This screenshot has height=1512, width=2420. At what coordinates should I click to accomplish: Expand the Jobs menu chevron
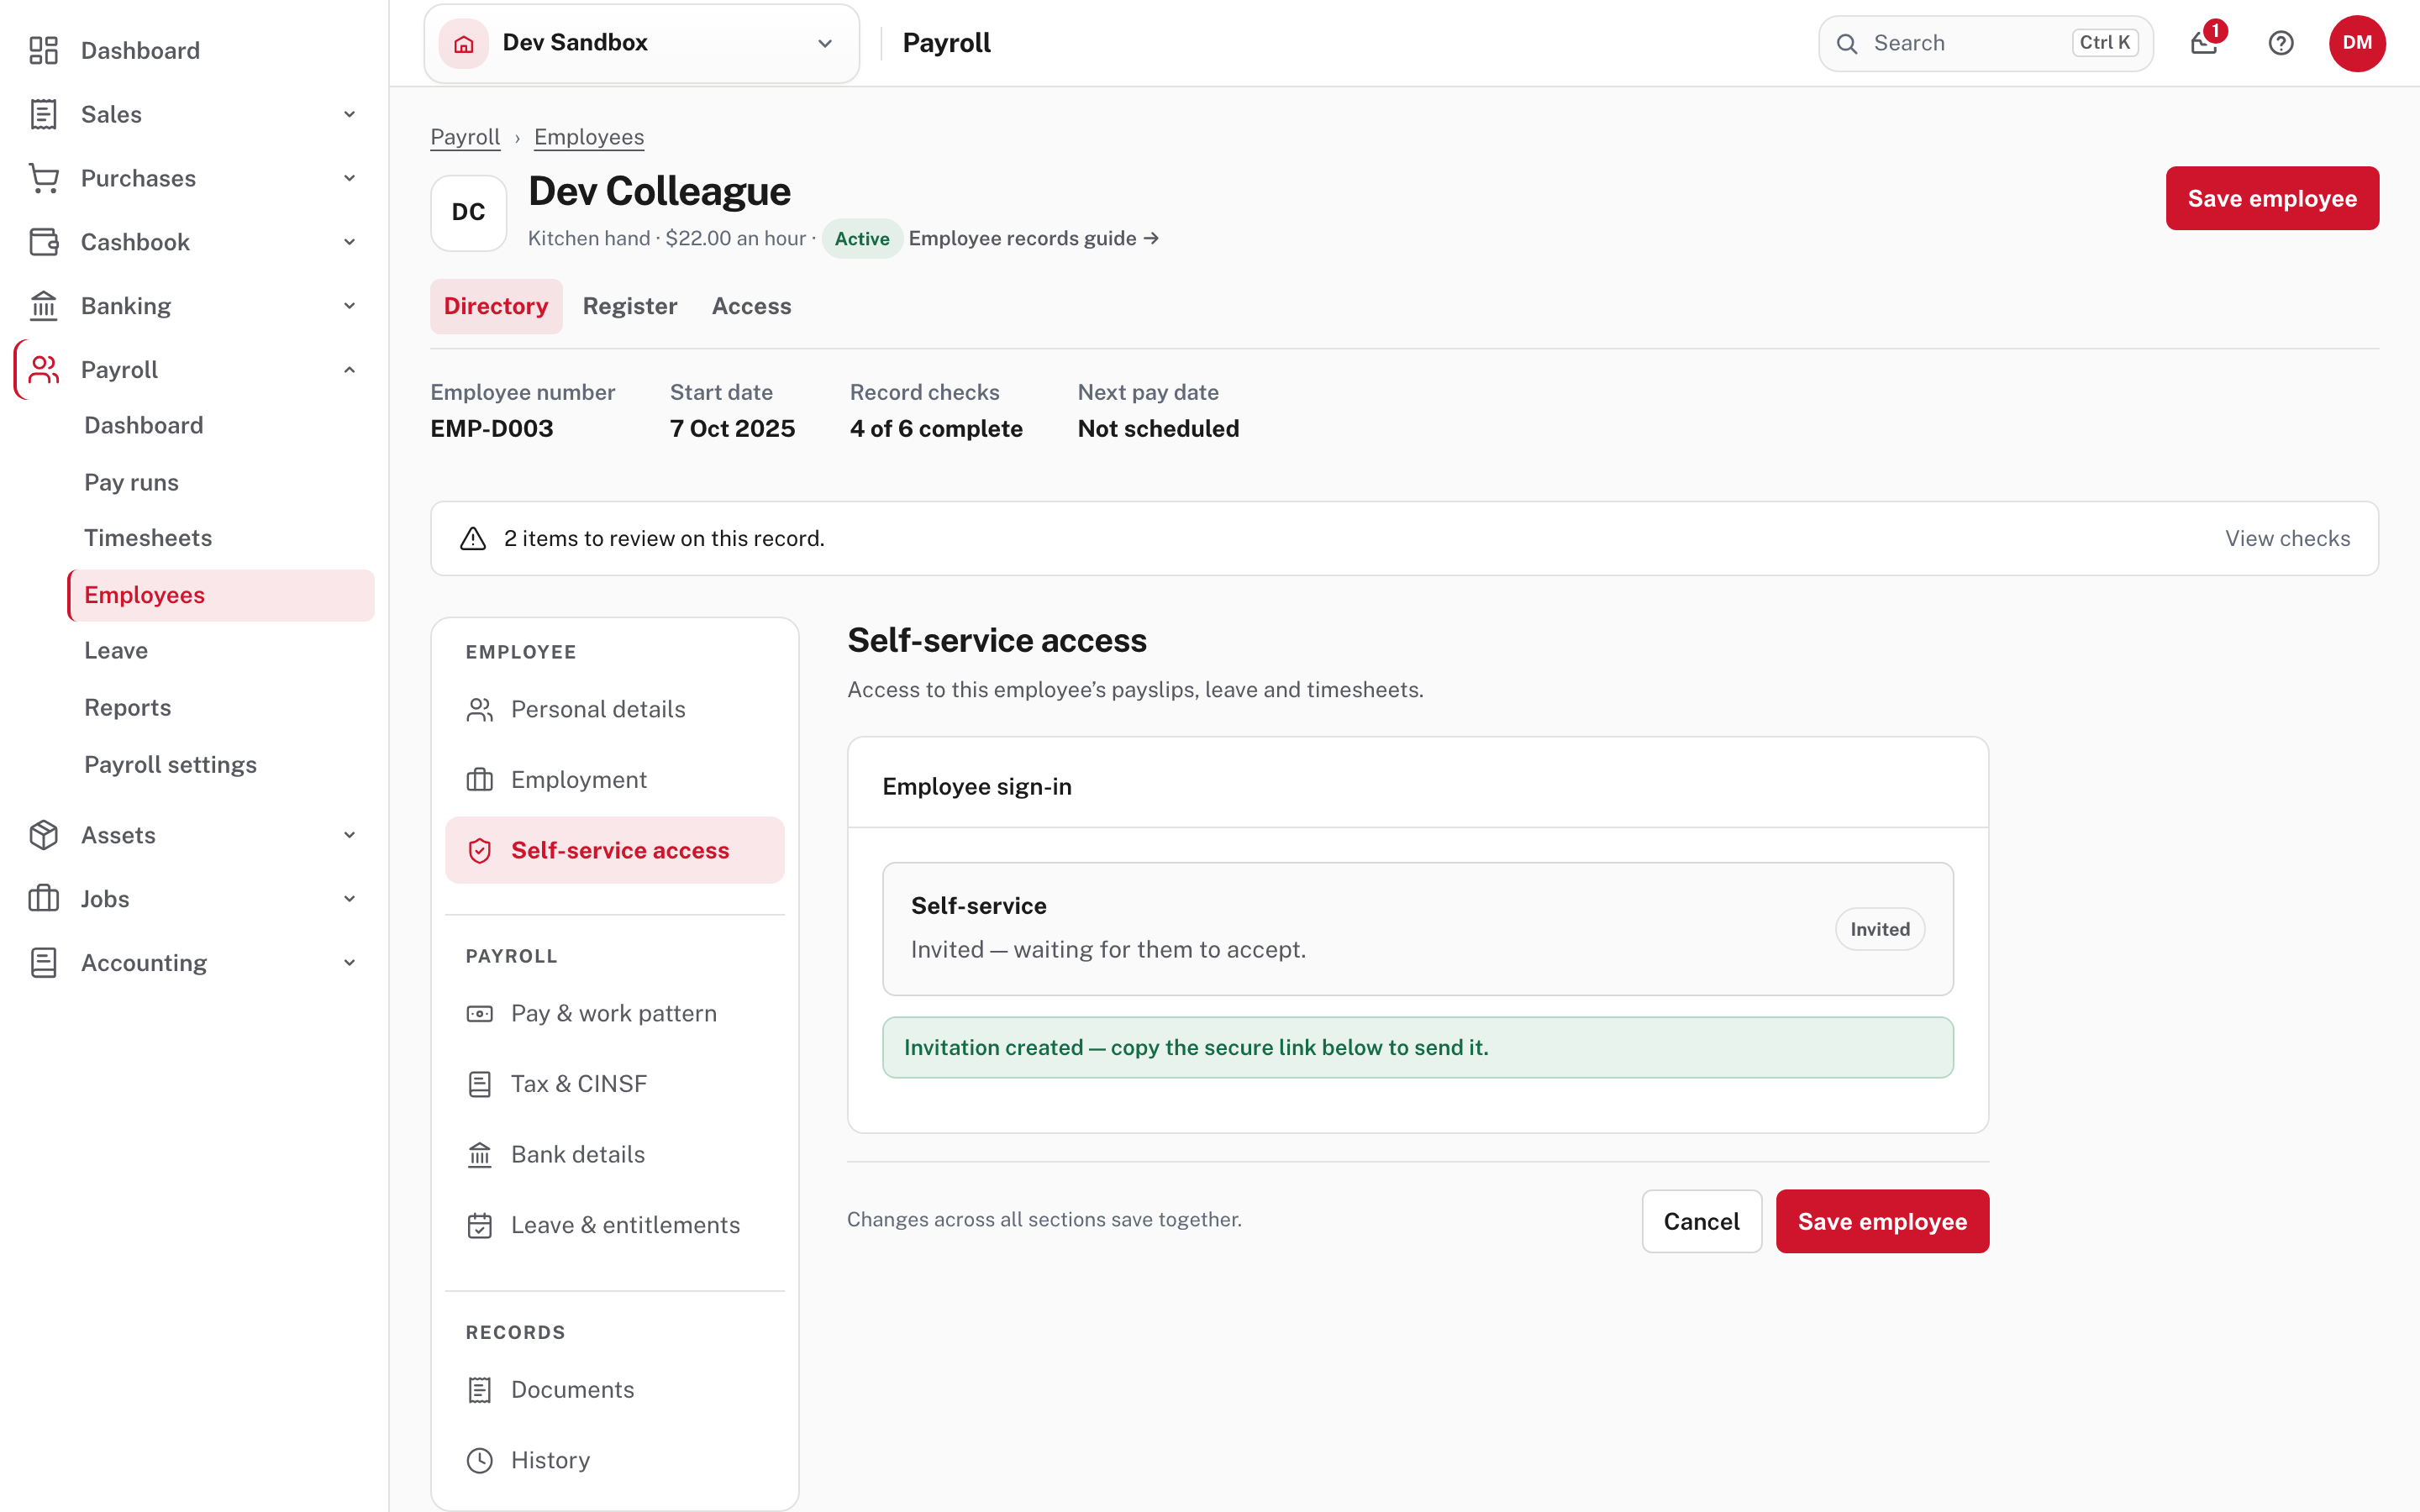(x=349, y=899)
